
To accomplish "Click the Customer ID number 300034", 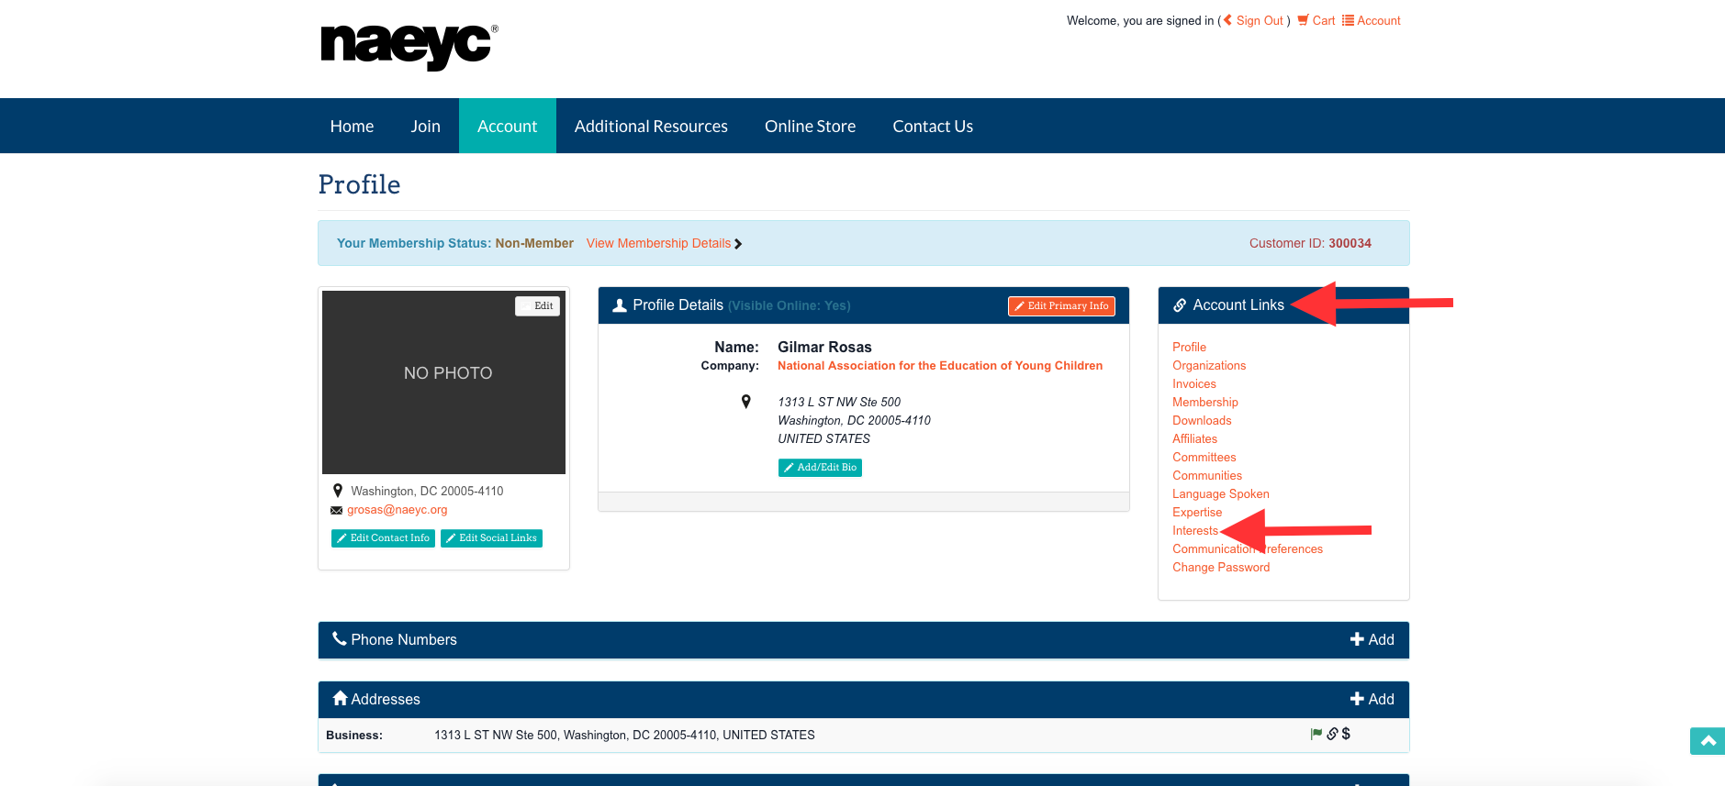I will click(1350, 243).
